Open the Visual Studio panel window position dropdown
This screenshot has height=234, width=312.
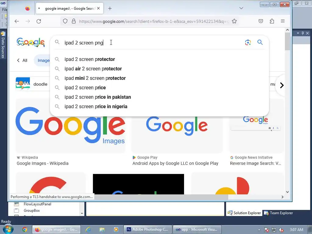pyautogui.click(x=298, y=33)
